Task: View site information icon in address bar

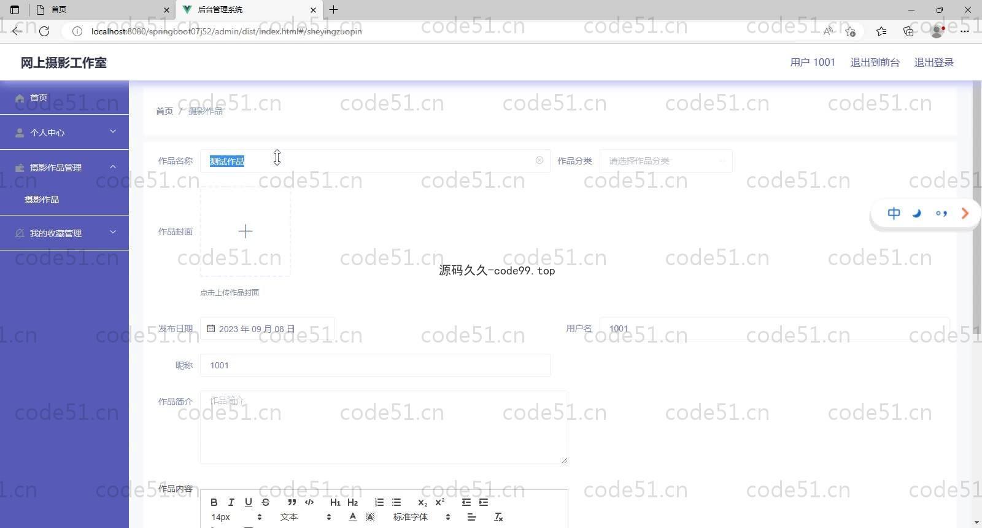Action: coord(77,31)
